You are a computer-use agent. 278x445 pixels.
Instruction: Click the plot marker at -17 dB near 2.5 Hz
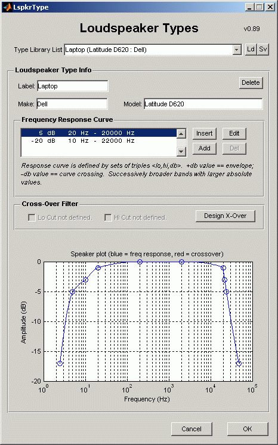[x=60, y=363]
